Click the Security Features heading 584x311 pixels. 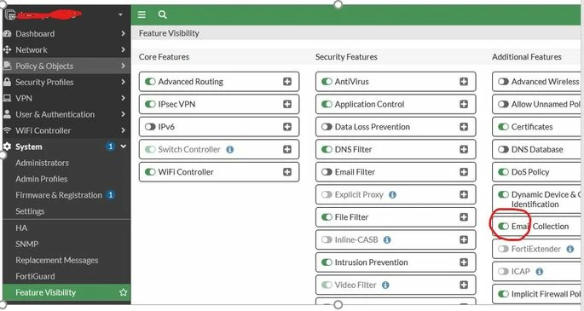click(346, 57)
